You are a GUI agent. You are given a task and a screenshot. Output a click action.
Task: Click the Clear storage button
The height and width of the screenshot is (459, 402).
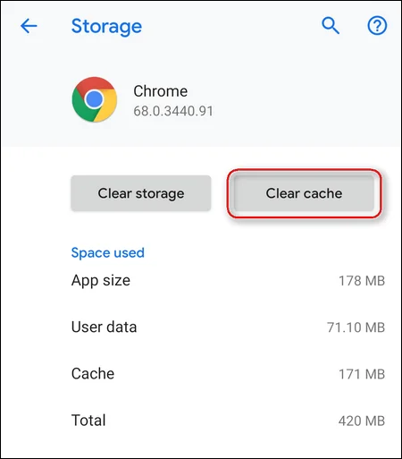141,193
